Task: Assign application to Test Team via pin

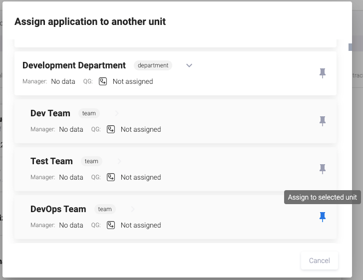Action: point(323,169)
